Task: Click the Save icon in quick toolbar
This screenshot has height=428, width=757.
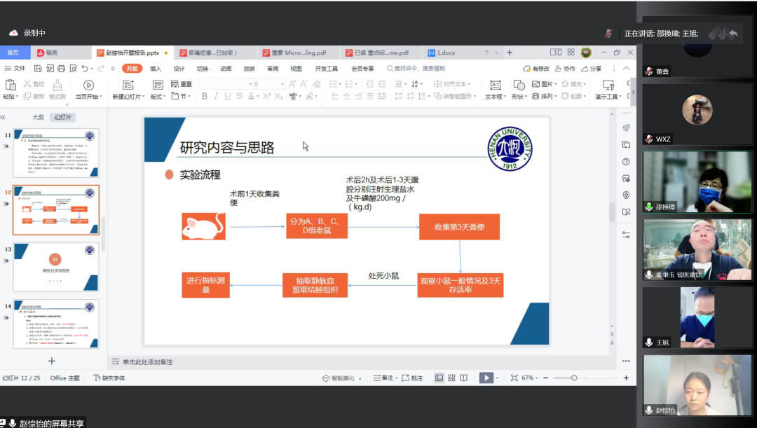Action: click(36, 69)
